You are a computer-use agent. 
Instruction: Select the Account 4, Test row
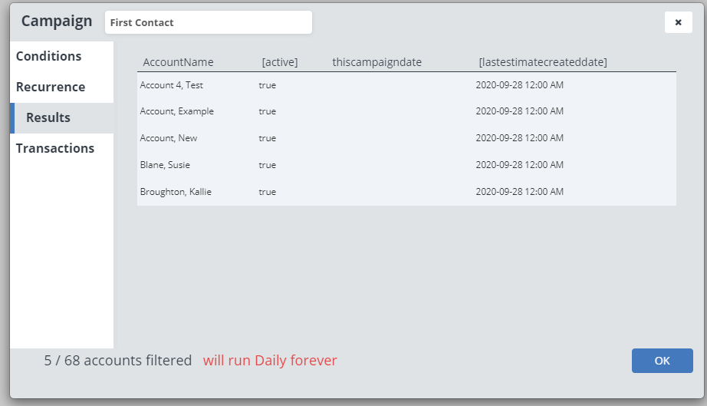coord(172,85)
